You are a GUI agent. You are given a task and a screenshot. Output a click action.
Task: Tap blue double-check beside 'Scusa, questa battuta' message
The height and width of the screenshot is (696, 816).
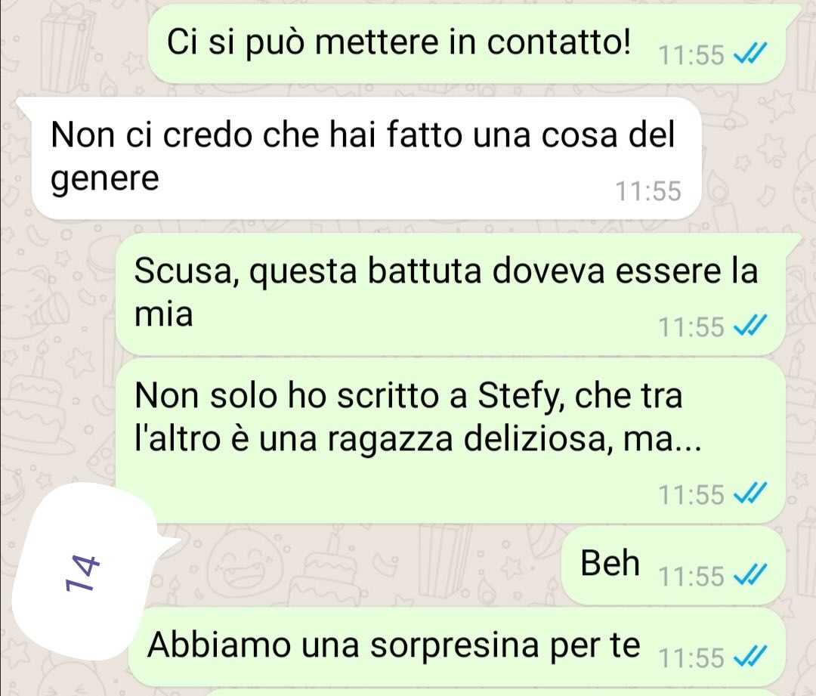click(x=750, y=326)
